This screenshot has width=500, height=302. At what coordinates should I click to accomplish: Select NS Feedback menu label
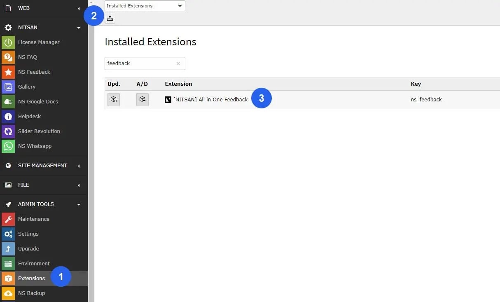pos(34,72)
